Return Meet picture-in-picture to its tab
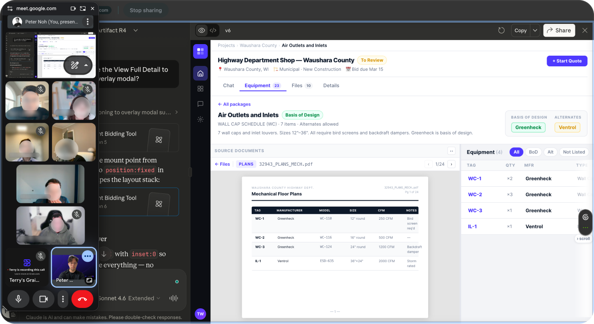The image size is (594, 324). (x=83, y=8)
